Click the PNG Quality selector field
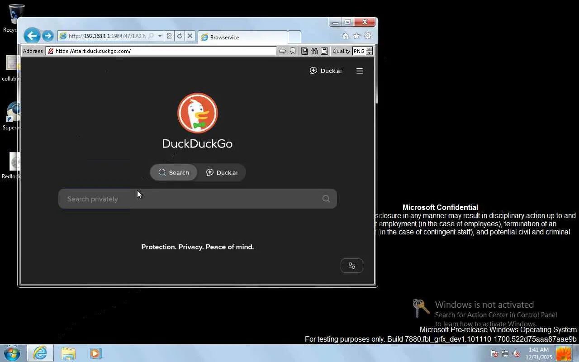Viewport: 579px width, 362px height. (x=359, y=51)
